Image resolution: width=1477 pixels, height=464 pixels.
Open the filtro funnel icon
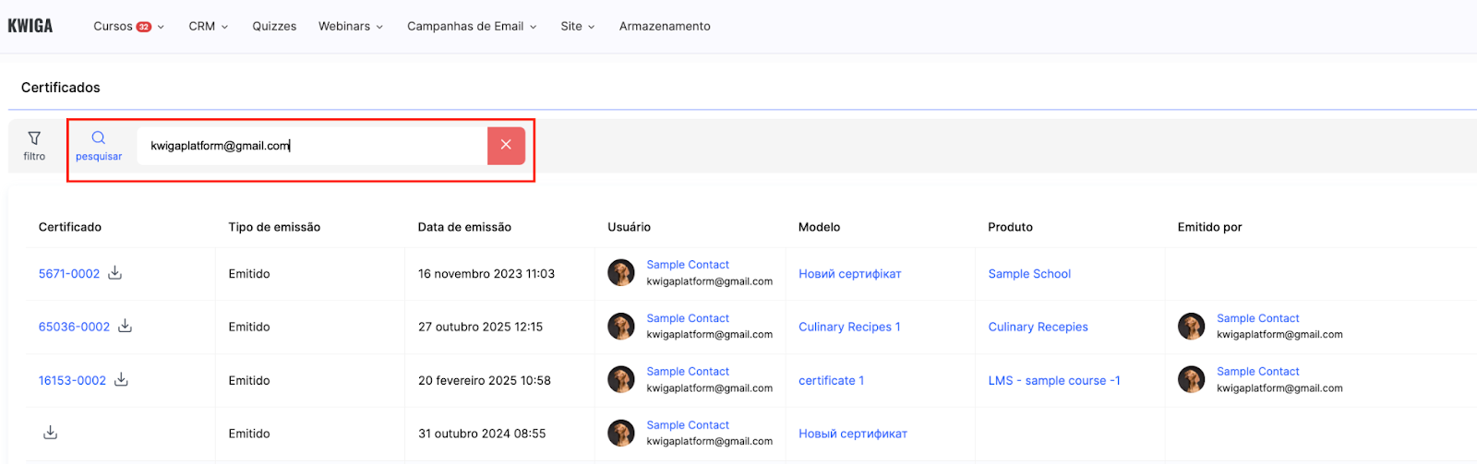[34, 138]
